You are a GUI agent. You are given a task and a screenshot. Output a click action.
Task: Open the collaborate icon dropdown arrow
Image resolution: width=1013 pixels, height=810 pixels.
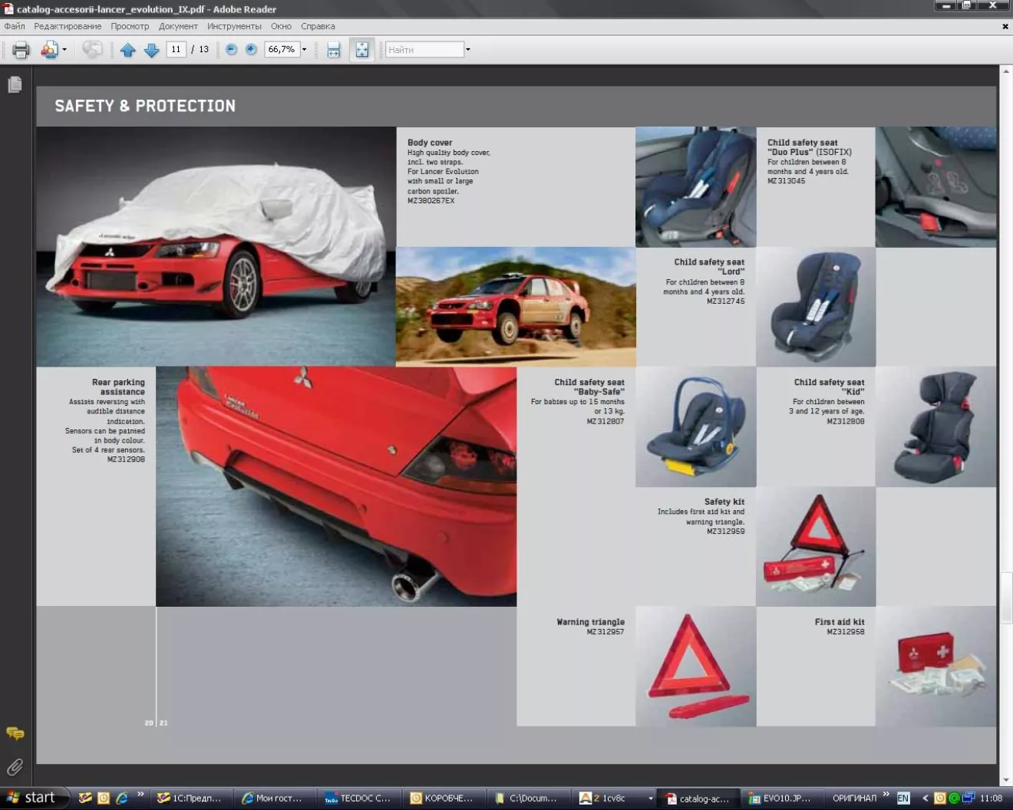tap(64, 50)
